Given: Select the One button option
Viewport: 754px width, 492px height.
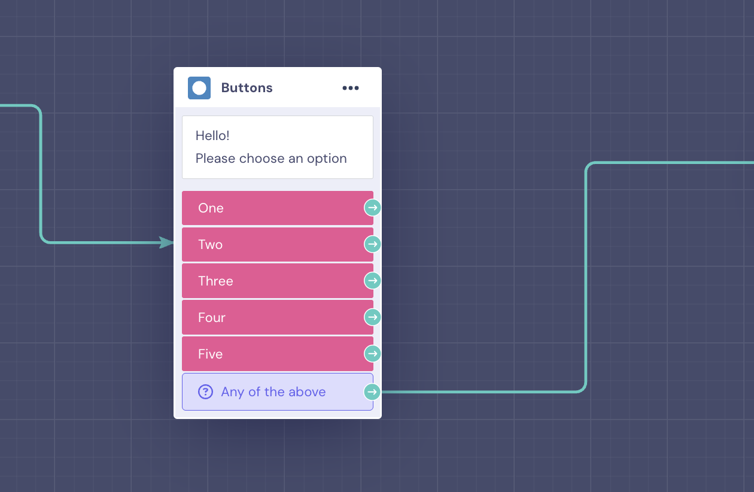Looking at the screenshot, I should (x=278, y=208).
